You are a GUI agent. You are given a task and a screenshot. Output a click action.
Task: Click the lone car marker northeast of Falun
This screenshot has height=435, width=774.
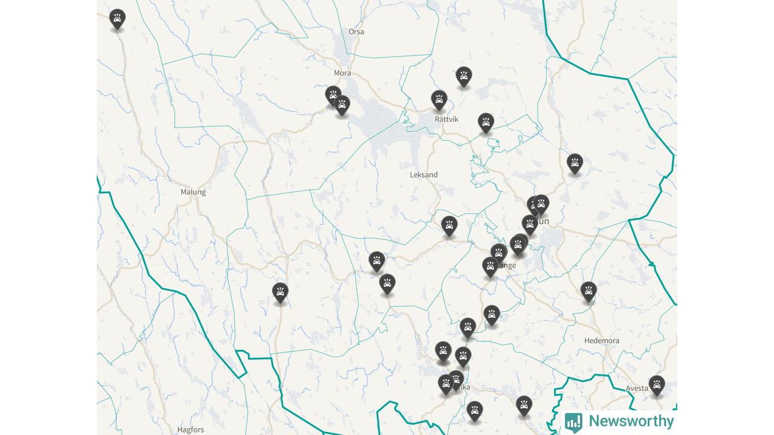coord(574,163)
